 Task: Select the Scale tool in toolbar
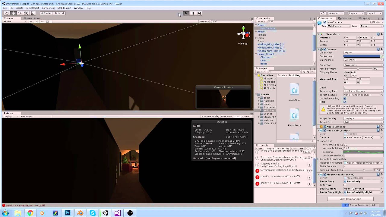(26, 13)
